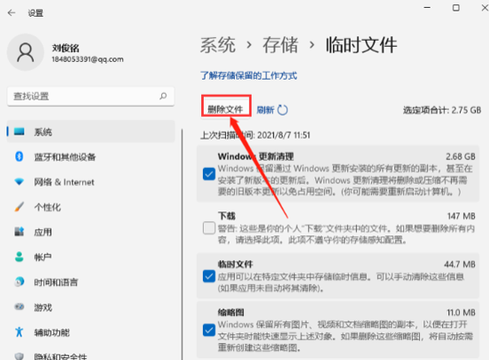Maximize the Settings window

pos(456,8)
